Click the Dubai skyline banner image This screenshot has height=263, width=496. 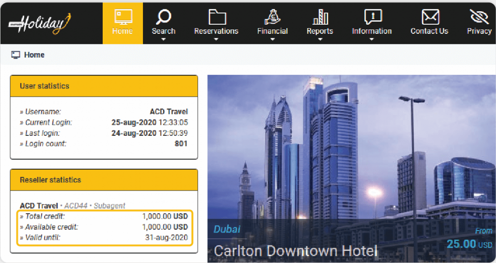click(x=351, y=145)
